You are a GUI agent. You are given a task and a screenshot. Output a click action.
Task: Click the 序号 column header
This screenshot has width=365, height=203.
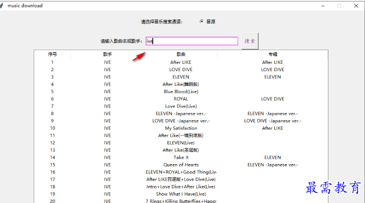pyautogui.click(x=52, y=55)
